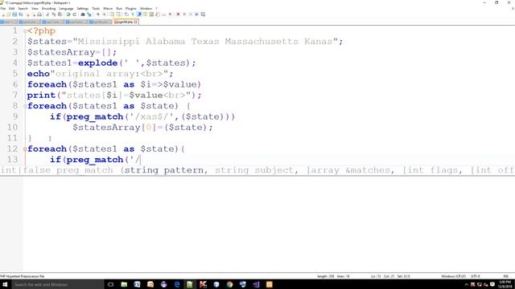Collapse the fold marker at line 1

click(25, 31)
